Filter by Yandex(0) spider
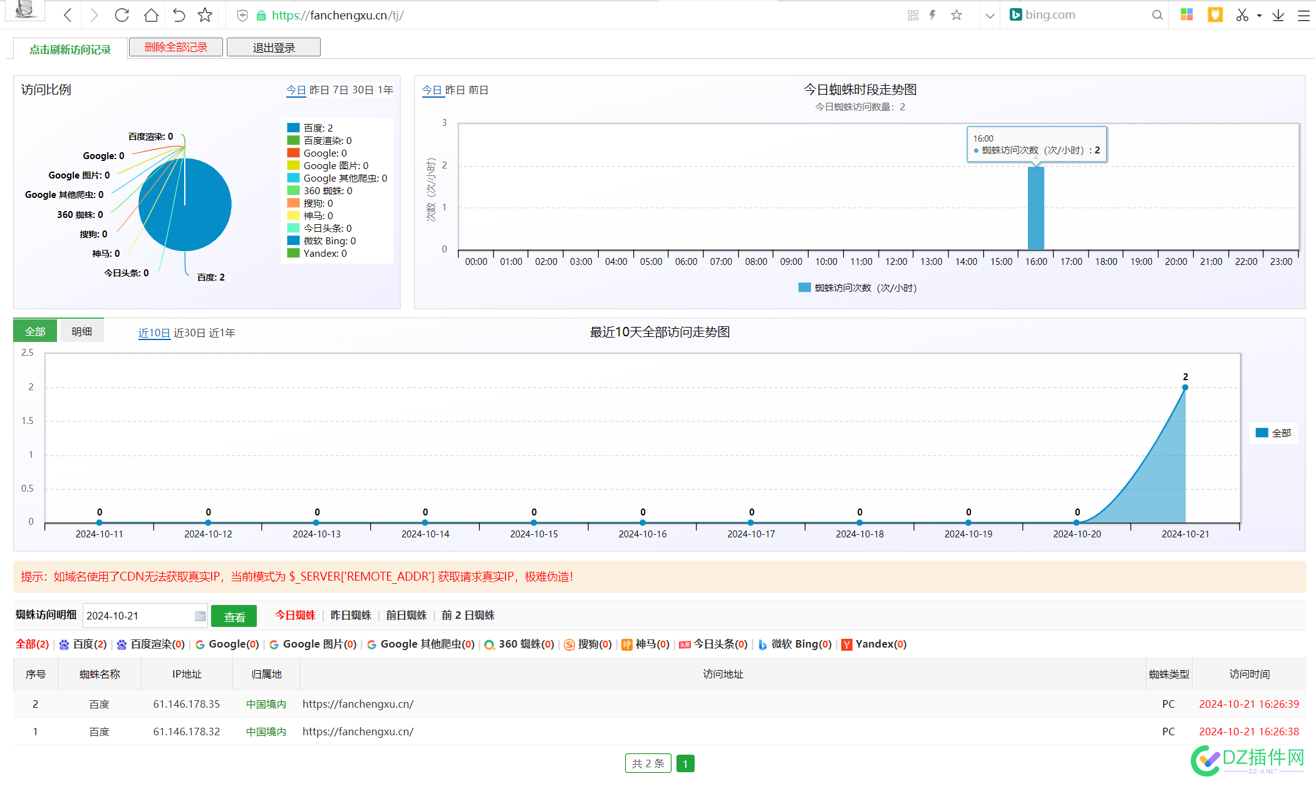 (874, 644)
